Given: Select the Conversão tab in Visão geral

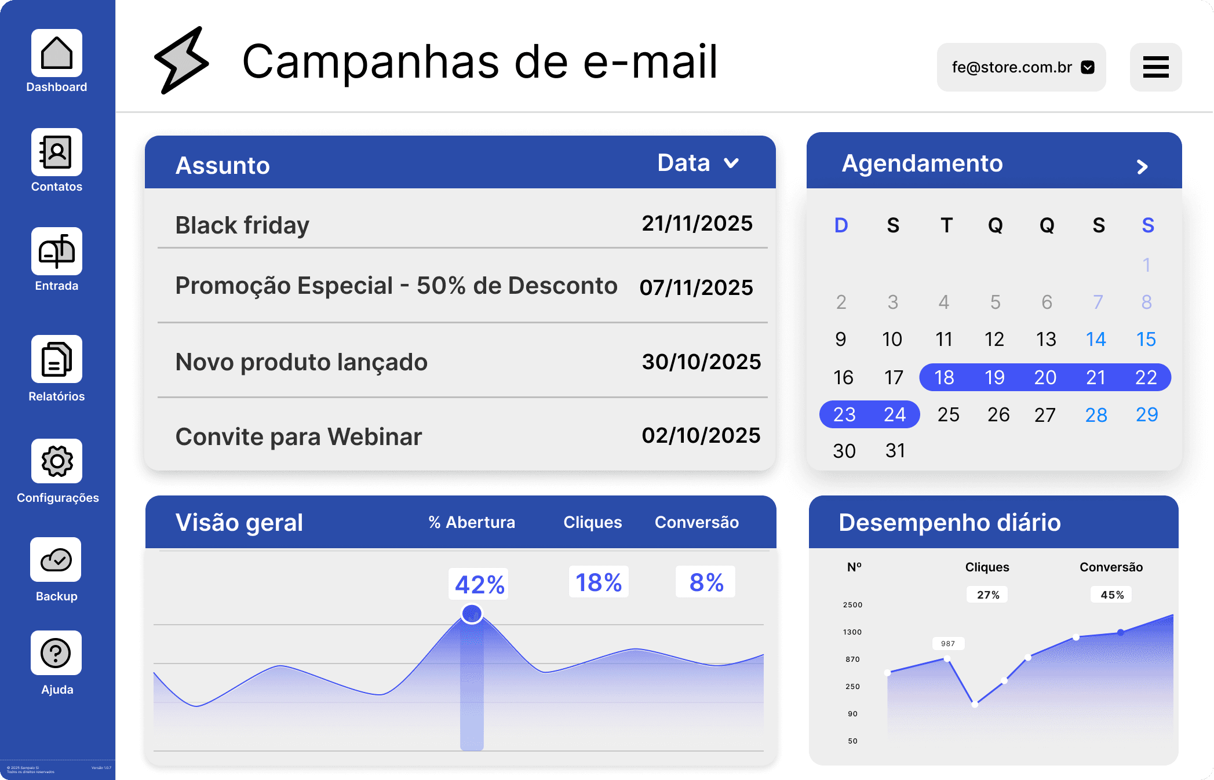Looking at the screenshot, I should point(697,522).
